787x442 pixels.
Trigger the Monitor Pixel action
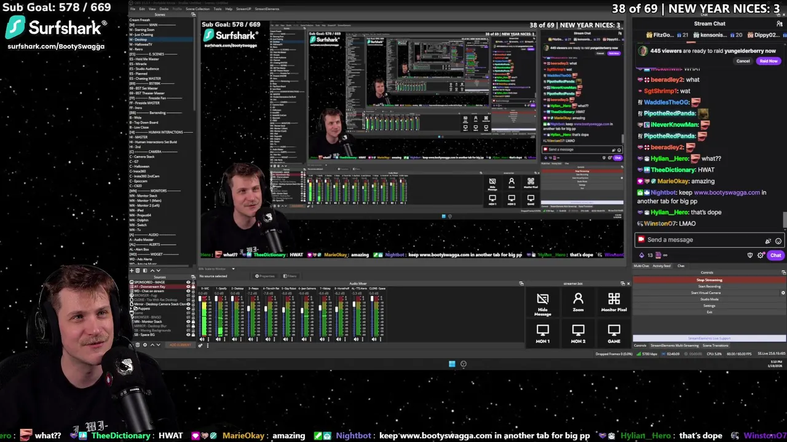tap(614, 302)
